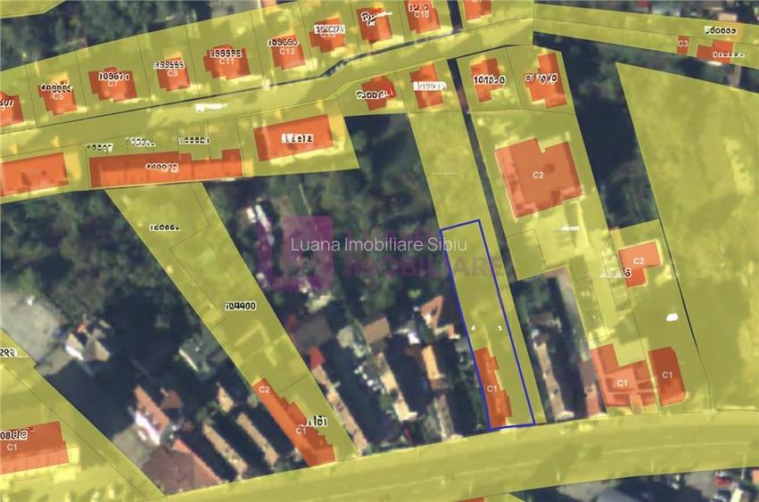Select parcel number 104480
This screenshot has height=502, width=759.
(241, 306)
